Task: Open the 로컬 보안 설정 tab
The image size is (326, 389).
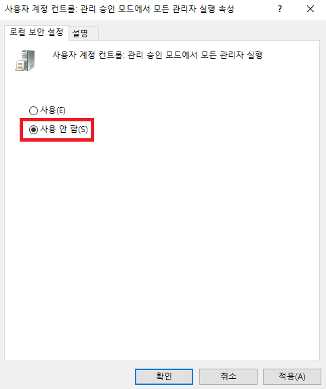Action: click(x=37, y=33)
